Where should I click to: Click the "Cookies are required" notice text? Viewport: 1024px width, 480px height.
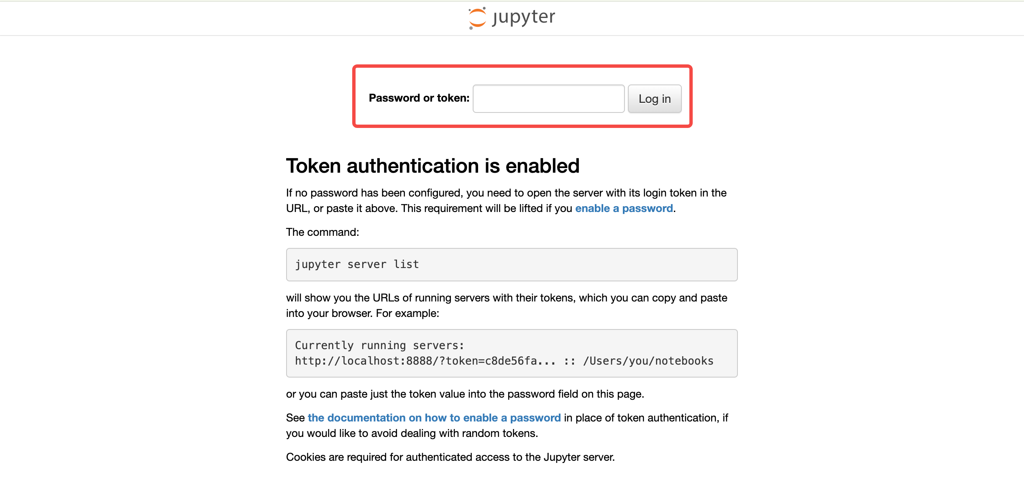[450, 457]
